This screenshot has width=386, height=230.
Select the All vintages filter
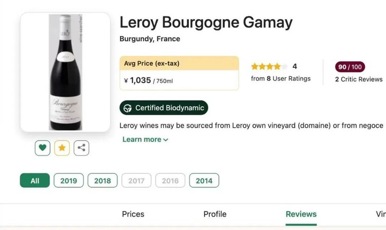(35, 180)
